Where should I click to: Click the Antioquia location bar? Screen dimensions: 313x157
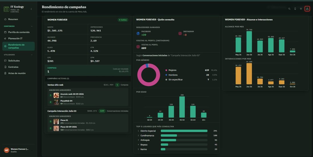point(168,140)
